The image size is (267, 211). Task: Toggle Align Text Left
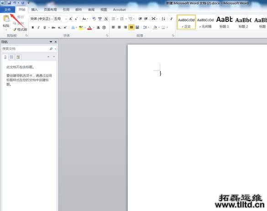(x=113, y=27)
